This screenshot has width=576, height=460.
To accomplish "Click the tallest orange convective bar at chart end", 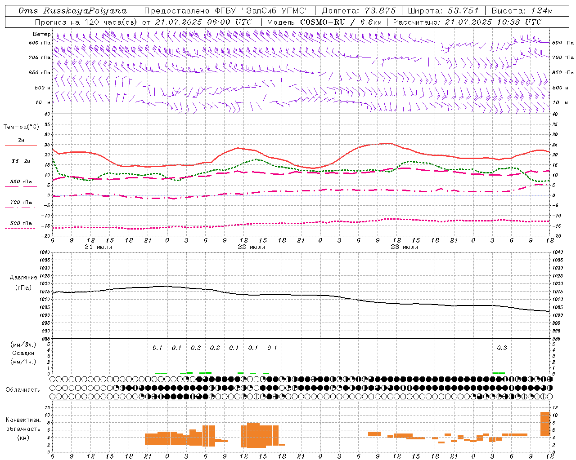I will click(545, 424).
